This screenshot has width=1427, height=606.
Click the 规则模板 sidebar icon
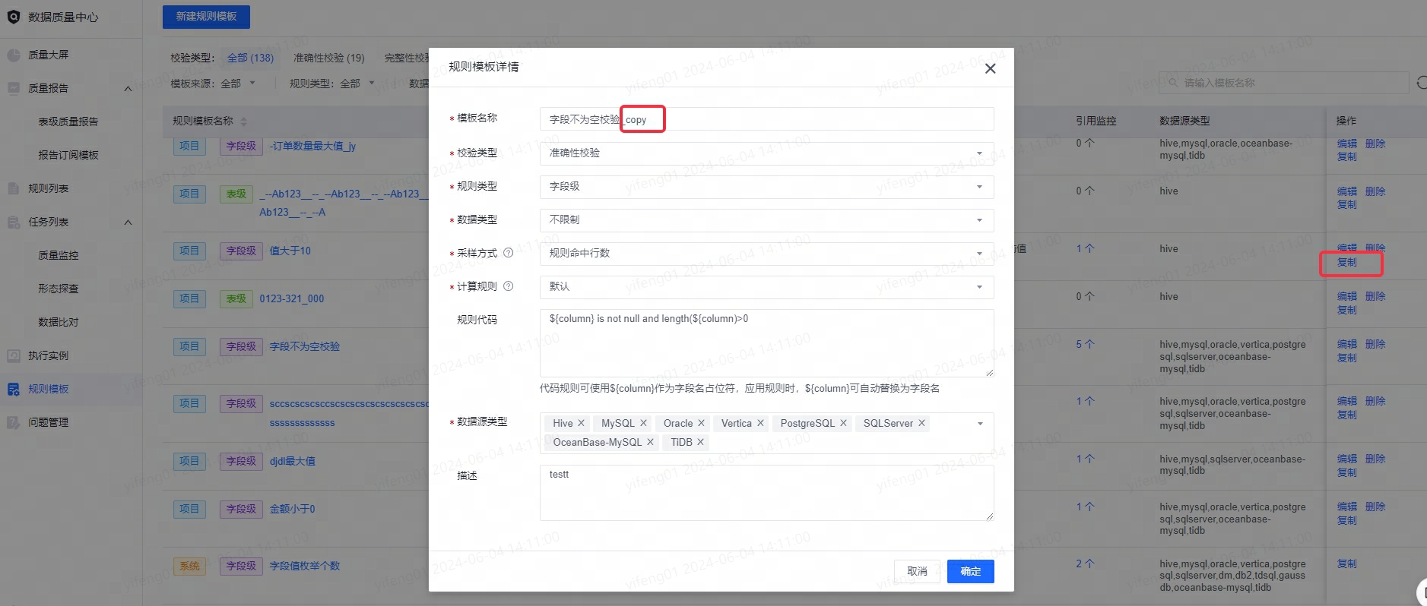(14, 389)
